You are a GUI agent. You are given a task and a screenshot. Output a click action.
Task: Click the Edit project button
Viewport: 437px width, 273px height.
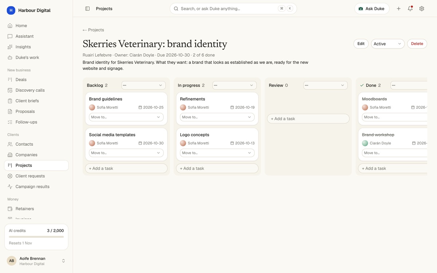361,44
